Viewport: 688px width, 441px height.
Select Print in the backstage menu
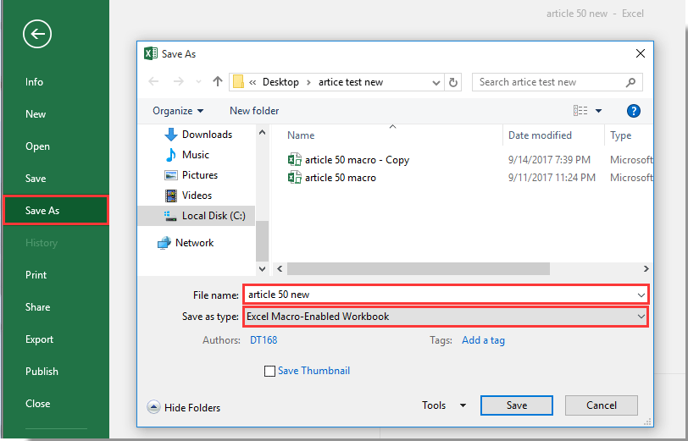click(x=36, y=275)
